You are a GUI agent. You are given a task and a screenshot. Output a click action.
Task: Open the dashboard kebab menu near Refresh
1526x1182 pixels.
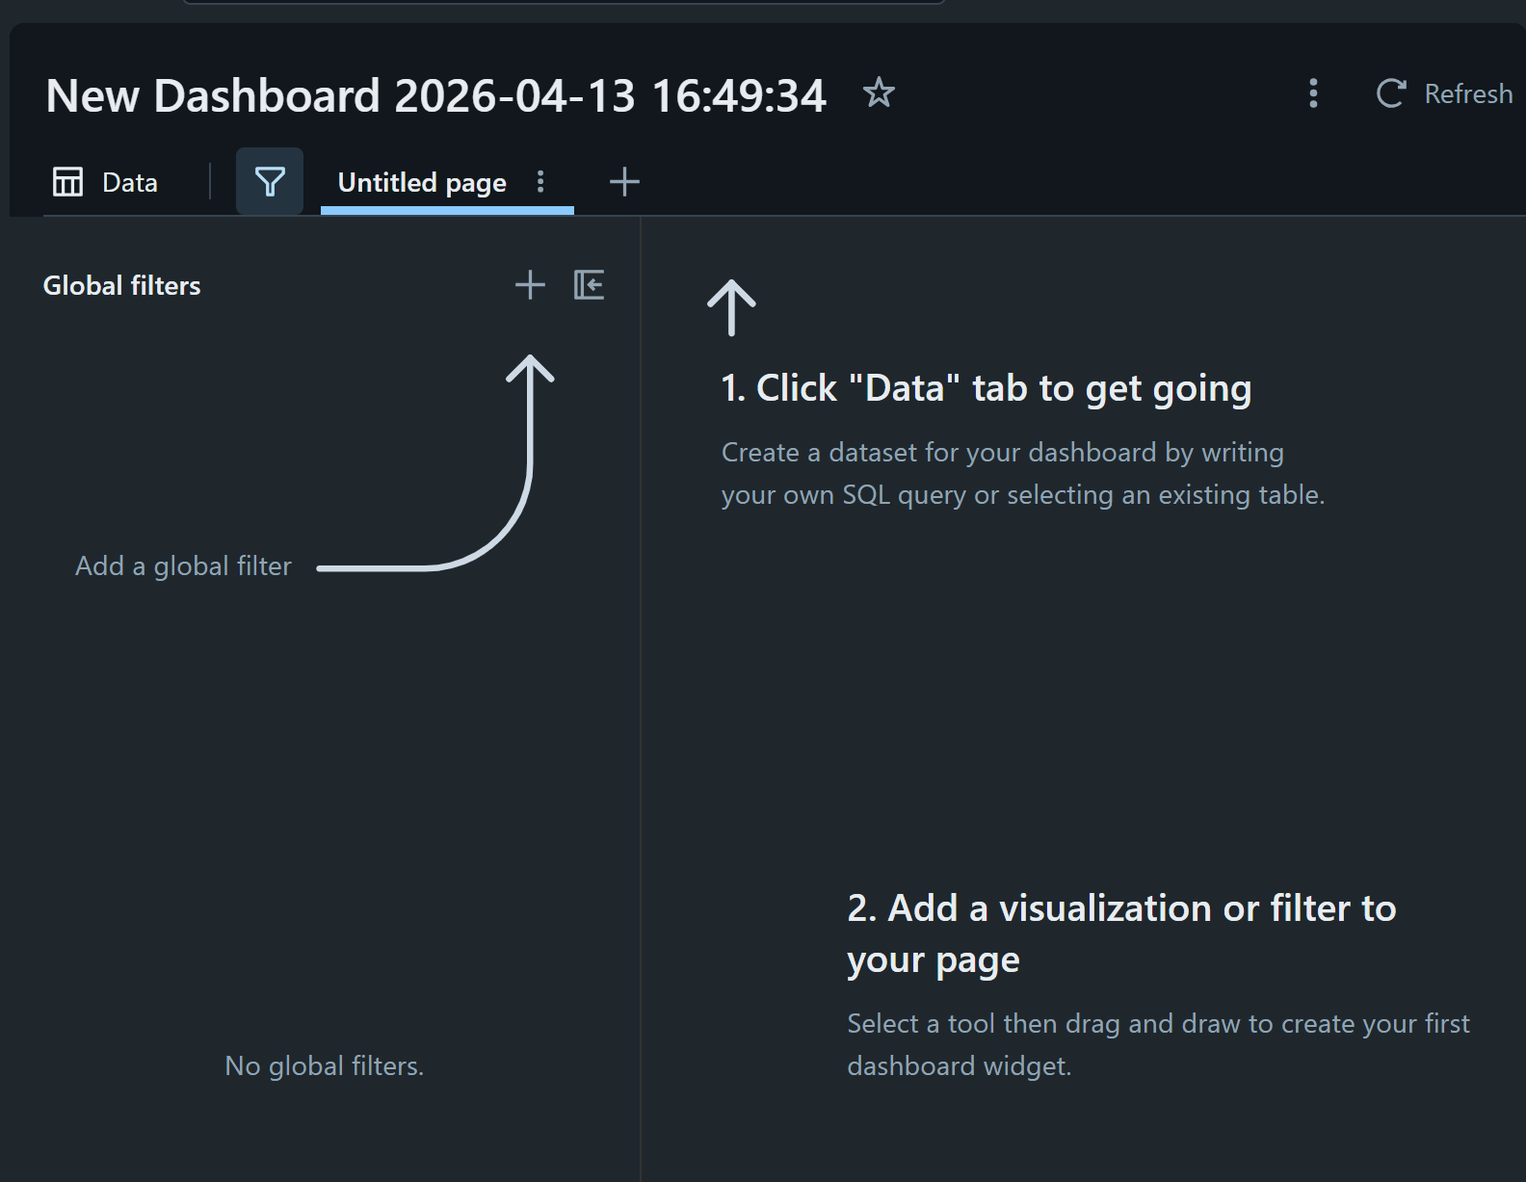coord(1313,93)
